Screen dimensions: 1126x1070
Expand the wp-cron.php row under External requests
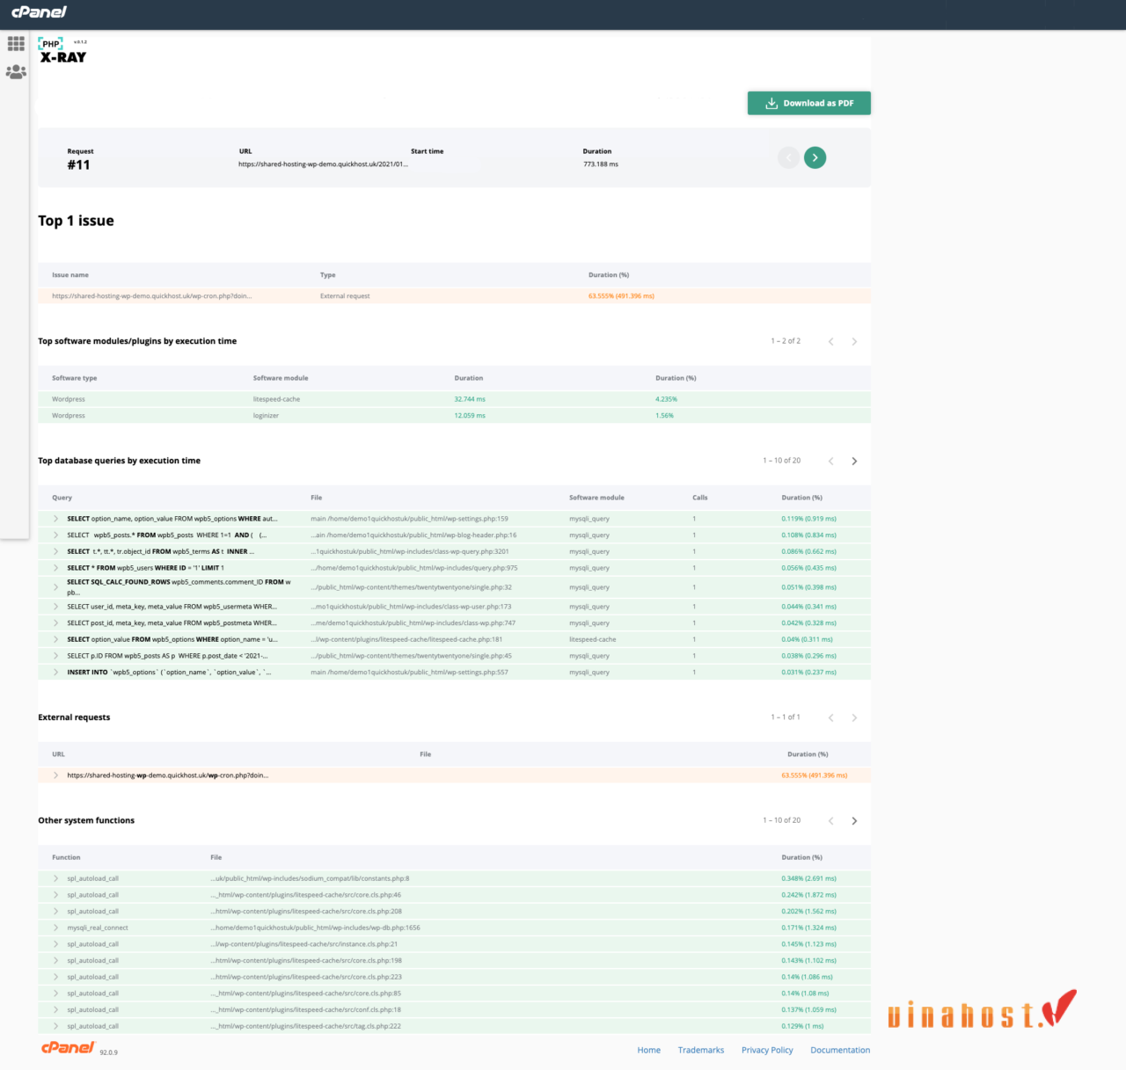coord(55,775)
